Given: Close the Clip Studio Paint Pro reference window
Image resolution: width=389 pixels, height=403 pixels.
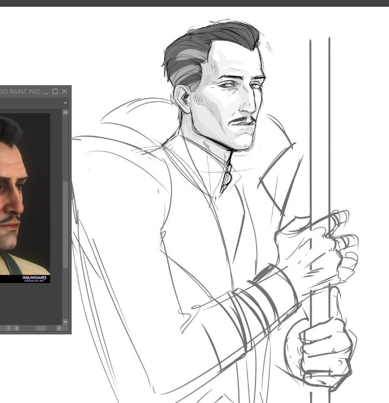Looking at the screenshot, I should [x=64, y=91].
